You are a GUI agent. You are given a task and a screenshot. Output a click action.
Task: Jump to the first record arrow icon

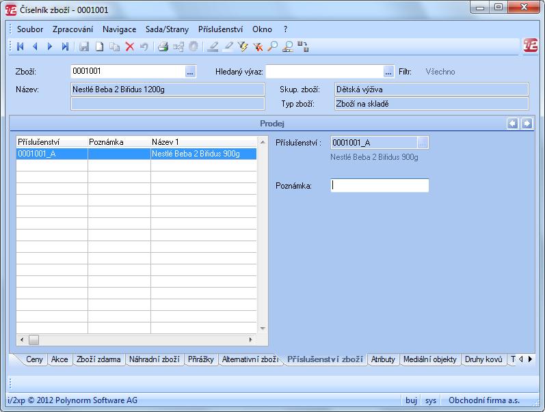pyautogui.click(x=20, y=46)
